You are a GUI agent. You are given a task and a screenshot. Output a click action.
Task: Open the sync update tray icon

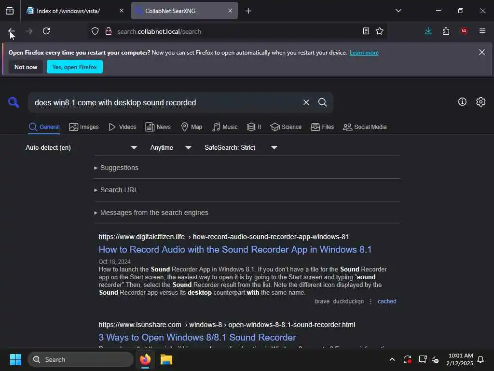[x=407, y=359]
